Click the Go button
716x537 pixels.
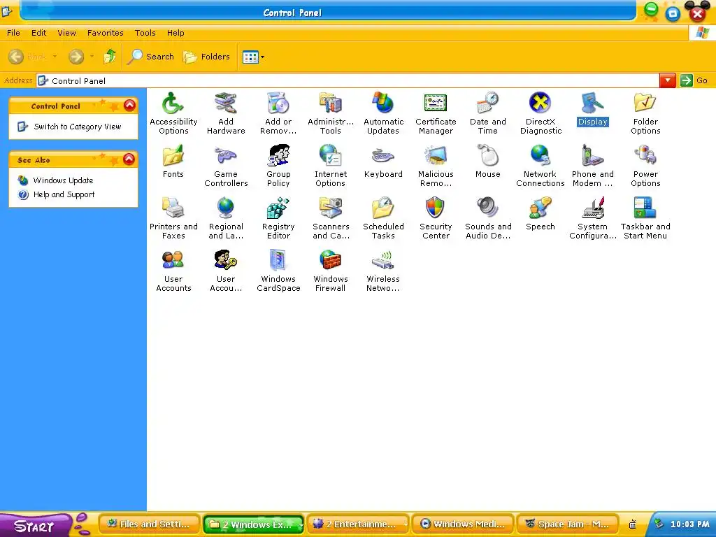click(694, 81)
